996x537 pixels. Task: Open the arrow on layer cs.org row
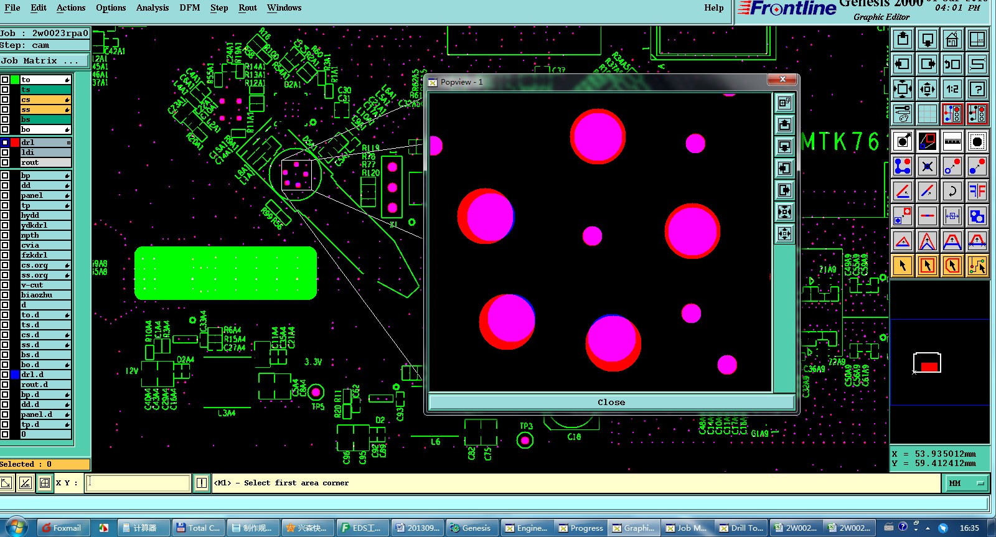tap(67, 265)
